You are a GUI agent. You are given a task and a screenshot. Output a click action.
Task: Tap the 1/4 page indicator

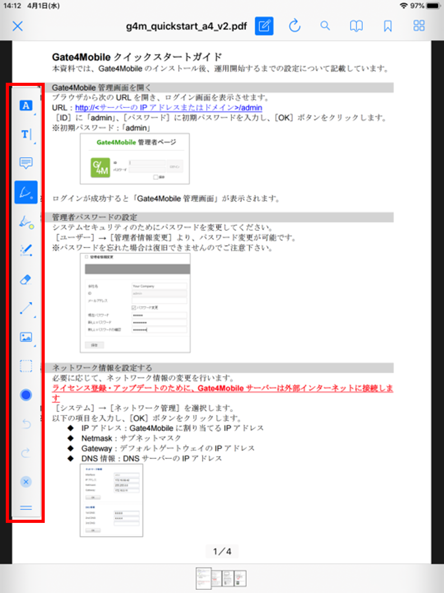click(x=222, y=551)
